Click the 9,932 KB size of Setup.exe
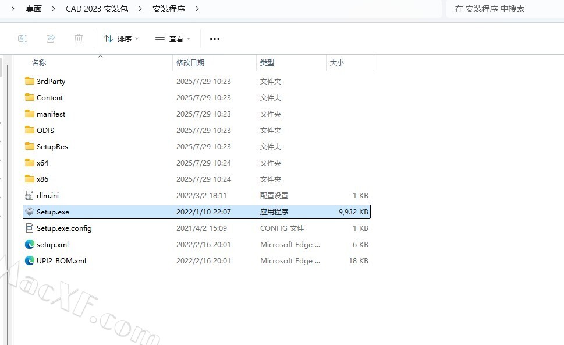Screen dimensions: 564x345 [353, 212]
